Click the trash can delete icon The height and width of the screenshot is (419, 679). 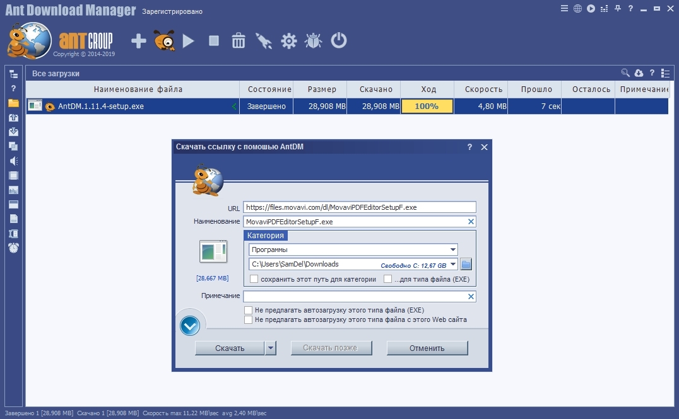(239, 42)
